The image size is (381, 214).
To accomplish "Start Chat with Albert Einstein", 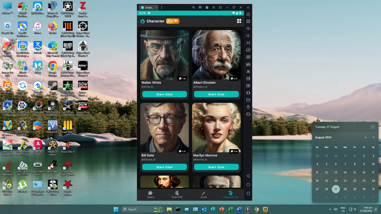I will point(216,94).
